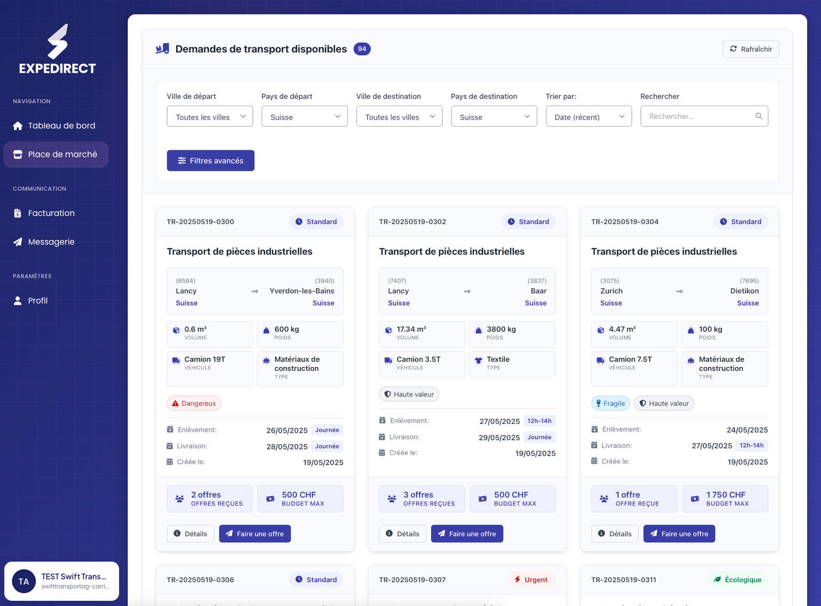The height and width of the screenshot is (606, 821).
Task: Click the paper plane icon beside Messagerie
Action: pos(18,242)
